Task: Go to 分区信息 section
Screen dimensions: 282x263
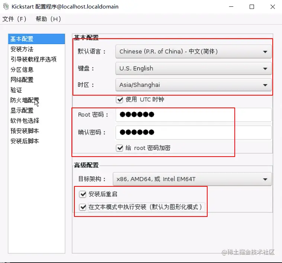Action: click(36, 70)
